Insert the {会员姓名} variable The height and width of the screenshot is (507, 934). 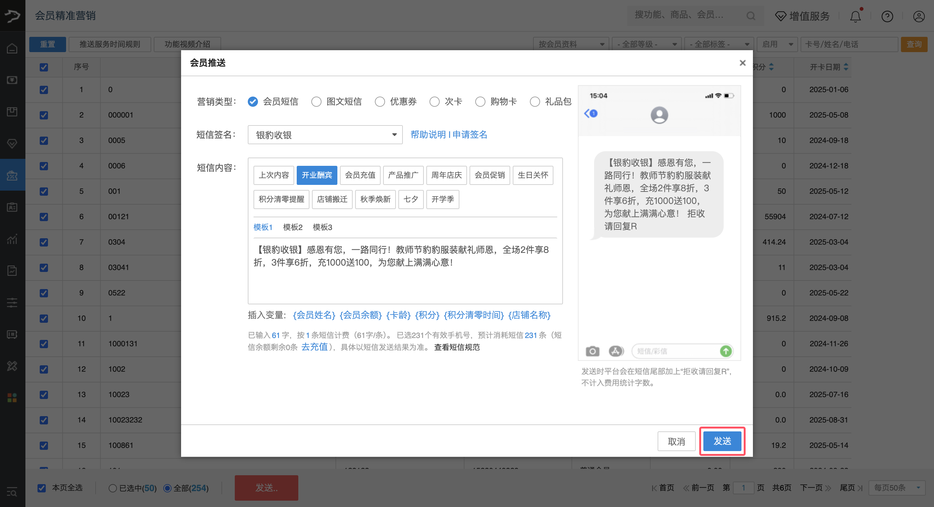coord(314,315)
